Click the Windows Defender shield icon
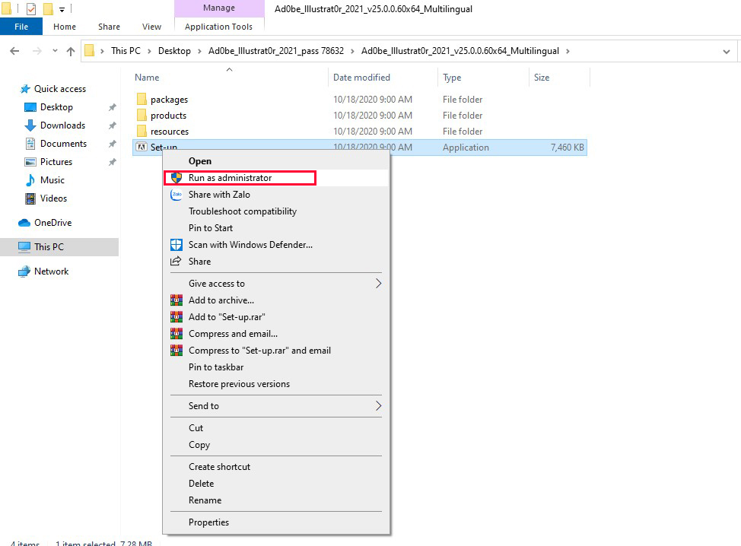Viewport: 741px width, 546px height. 176,245
